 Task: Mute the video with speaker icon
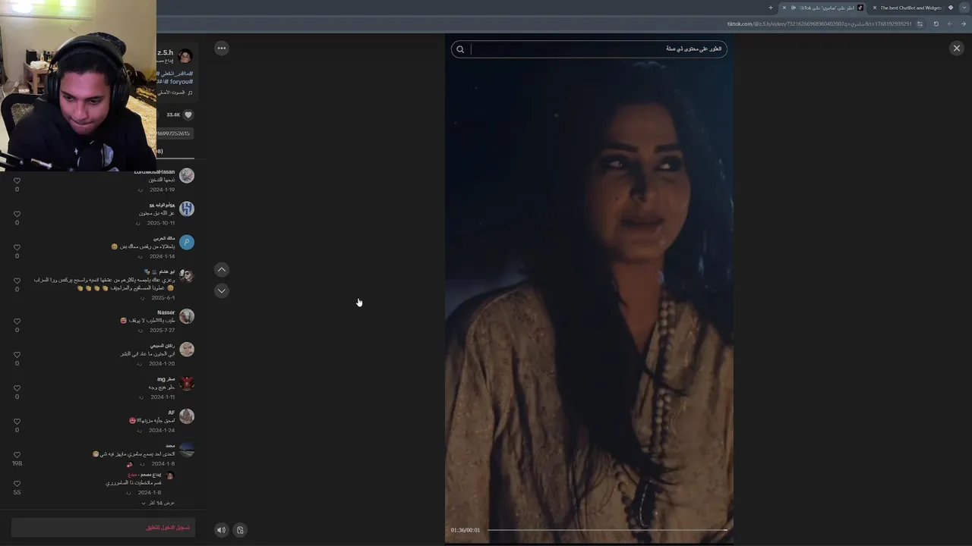pos(221,530)
